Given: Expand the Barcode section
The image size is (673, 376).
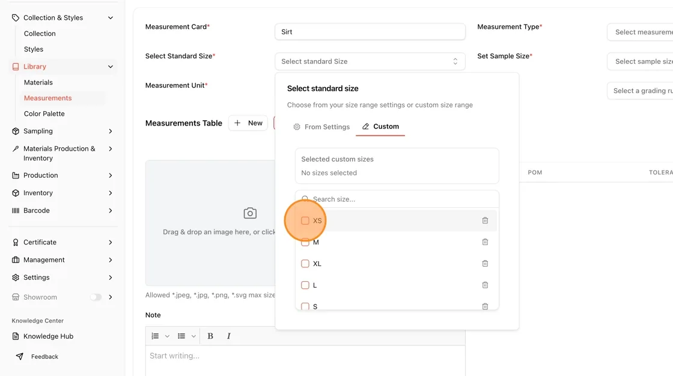Looking at the screenshot, I should coord(111,210).
